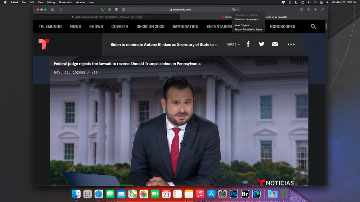Stop page loading with the address bar X
Viewport: 360px width, 202px height.
tap(238, 10)
